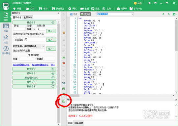178x126 pixels.
Task: Open the 抓抓 capture tool
Action: (95, 9)
